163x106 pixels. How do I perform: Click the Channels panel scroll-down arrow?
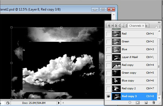click(x=159, y=98)
